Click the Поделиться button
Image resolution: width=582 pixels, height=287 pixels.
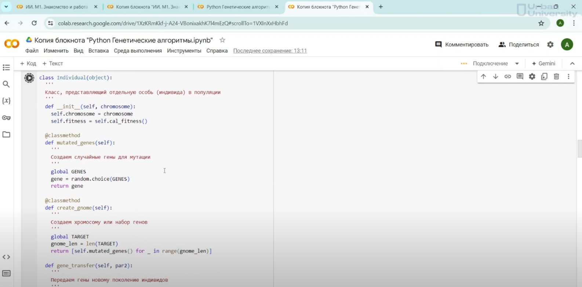click(519, 44)
